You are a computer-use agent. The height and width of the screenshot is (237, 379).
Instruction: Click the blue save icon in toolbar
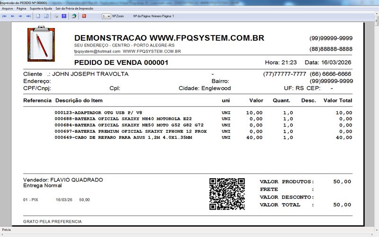click(64, 16)
